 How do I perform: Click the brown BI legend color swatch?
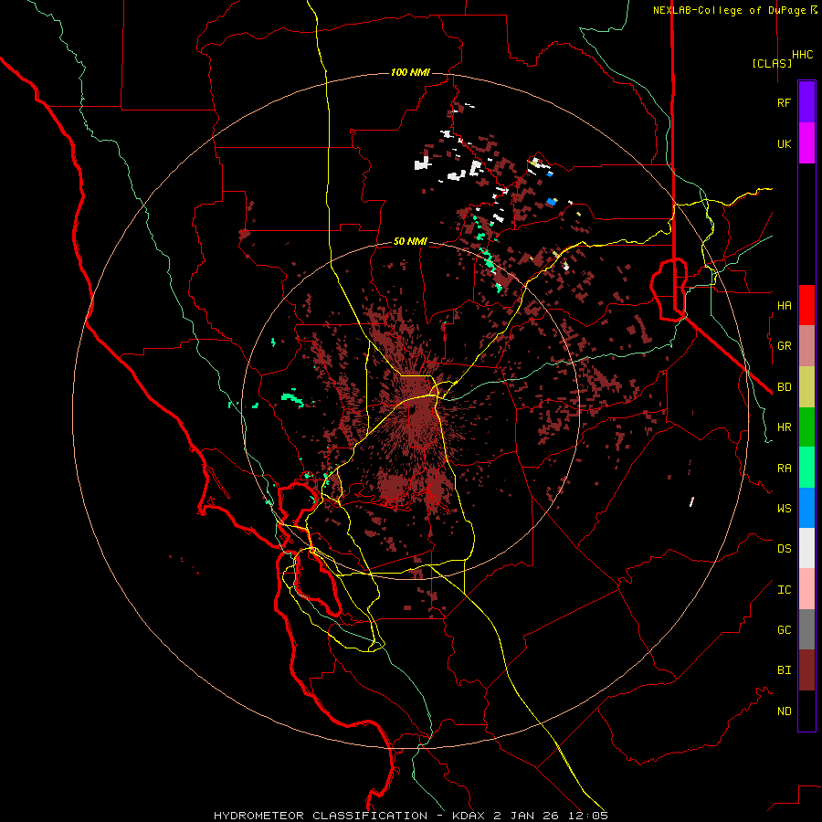click(x=806, y=670)
